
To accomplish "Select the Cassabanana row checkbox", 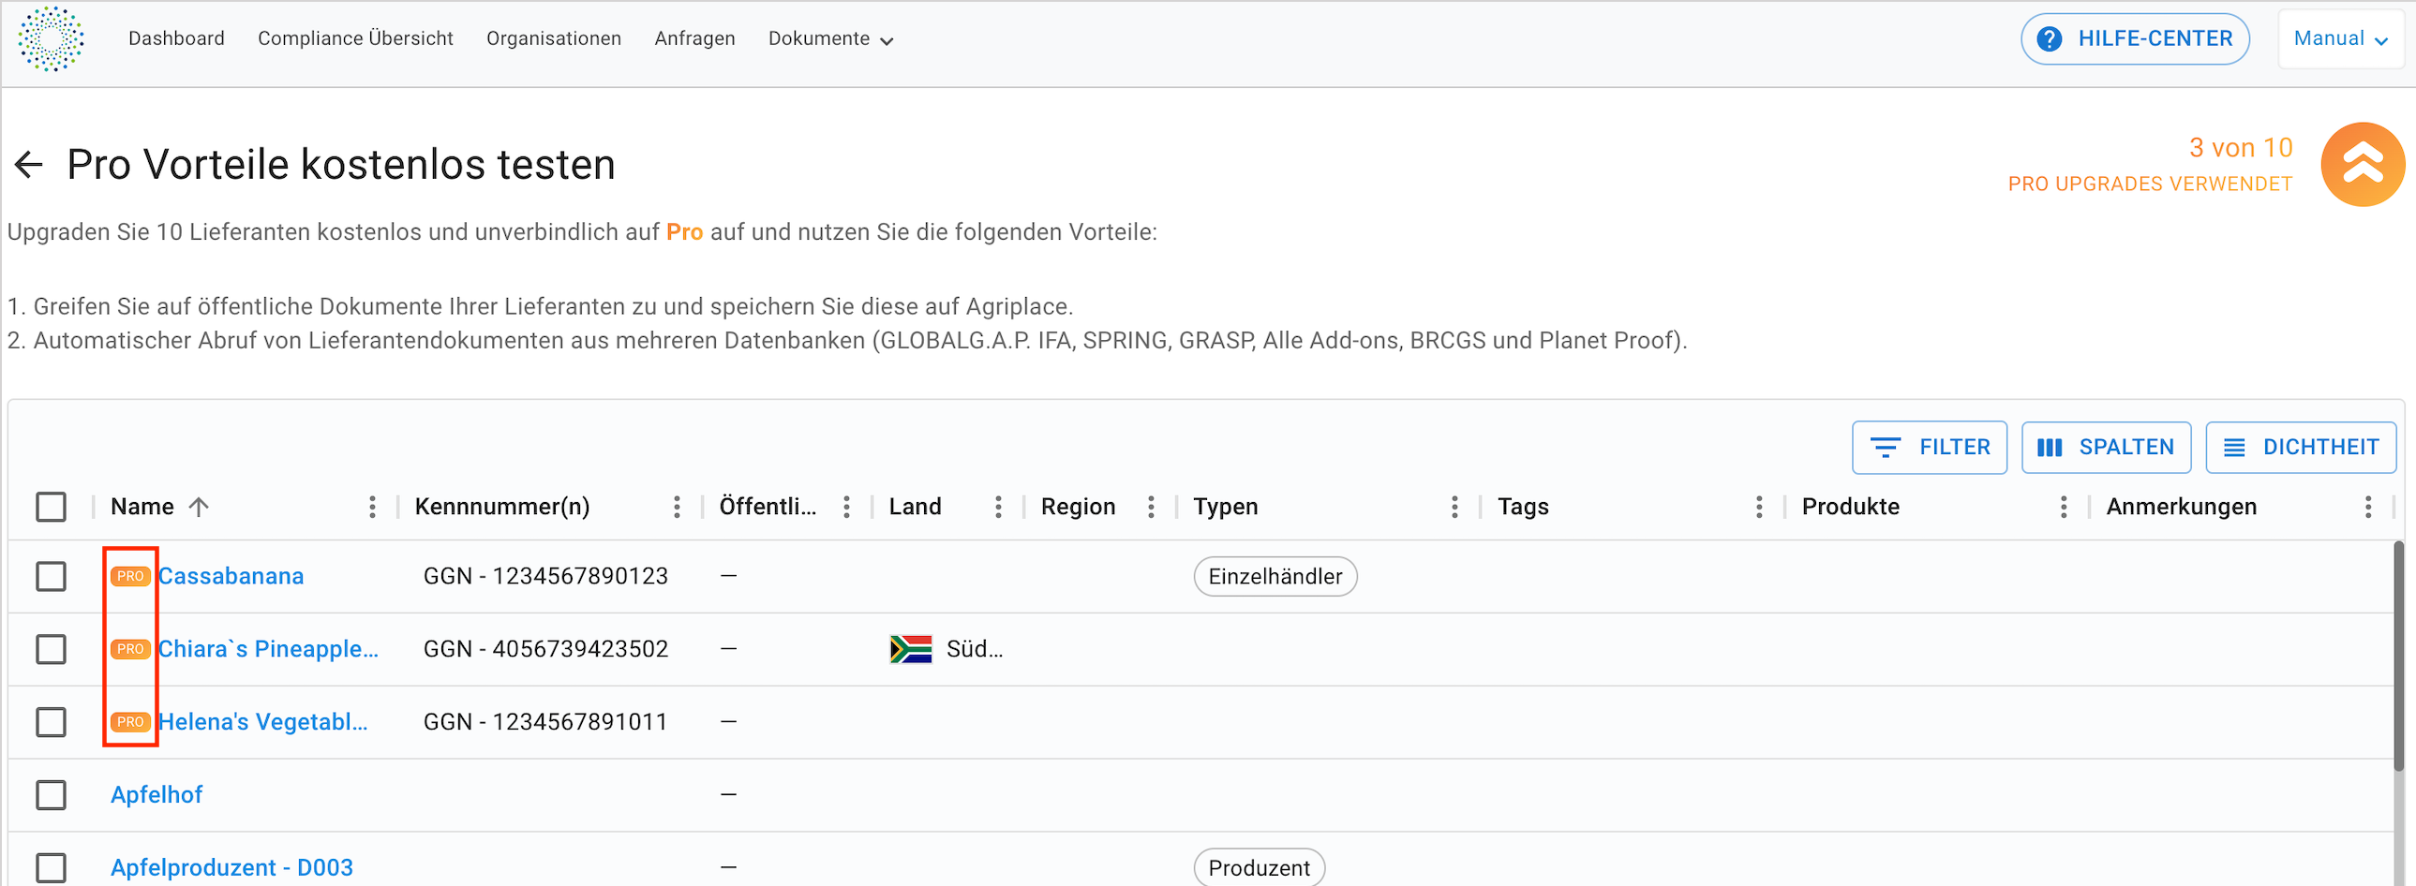I will (51, 577).
